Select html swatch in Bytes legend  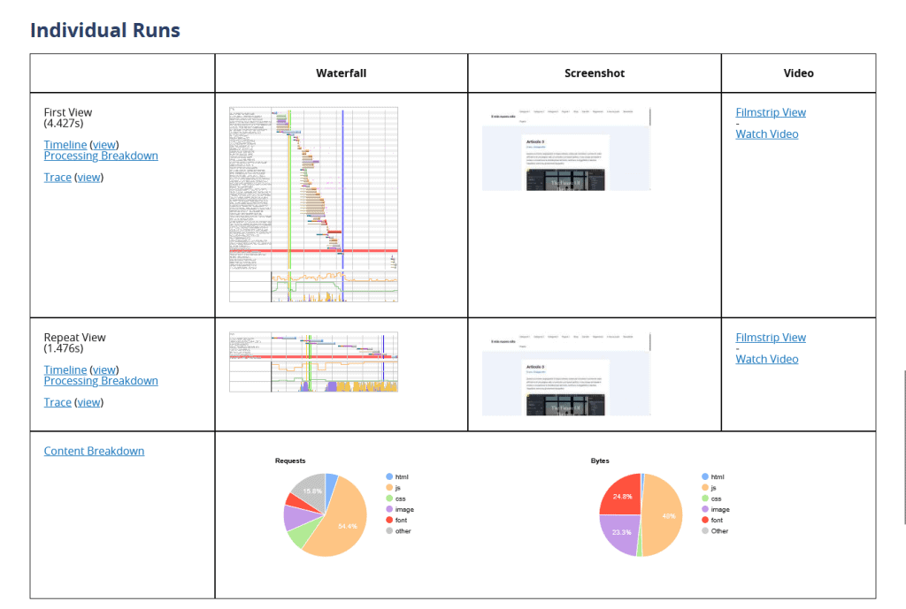pos(705,476)
